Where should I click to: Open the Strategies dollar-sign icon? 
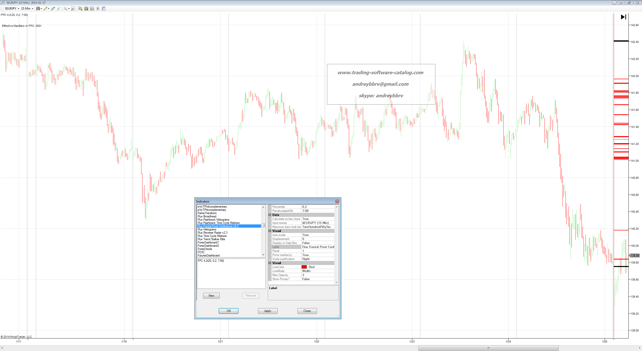[98, 9]
